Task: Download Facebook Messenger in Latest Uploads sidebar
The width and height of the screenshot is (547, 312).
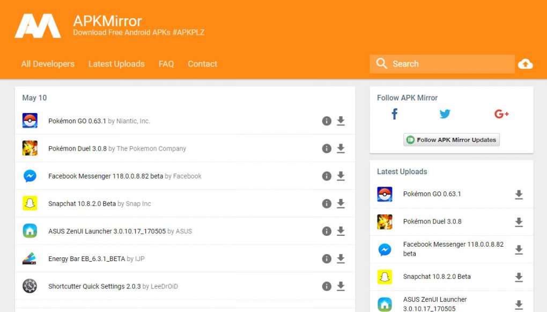Action: [519, 250]
